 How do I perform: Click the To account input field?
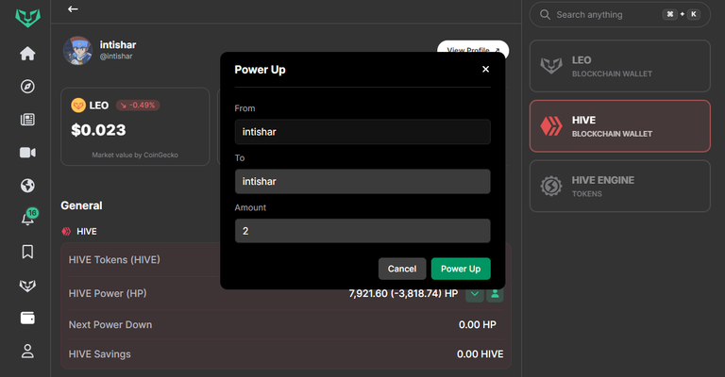362,181
